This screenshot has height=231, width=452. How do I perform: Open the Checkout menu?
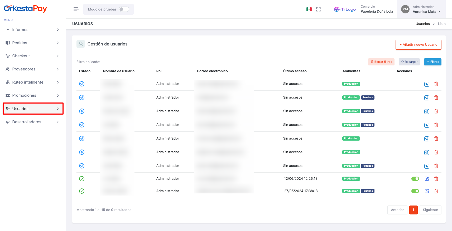tap(33, 56)
